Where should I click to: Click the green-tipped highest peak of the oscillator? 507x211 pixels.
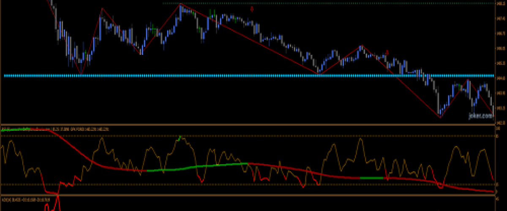pyautogui.click(x=181, y=137)
